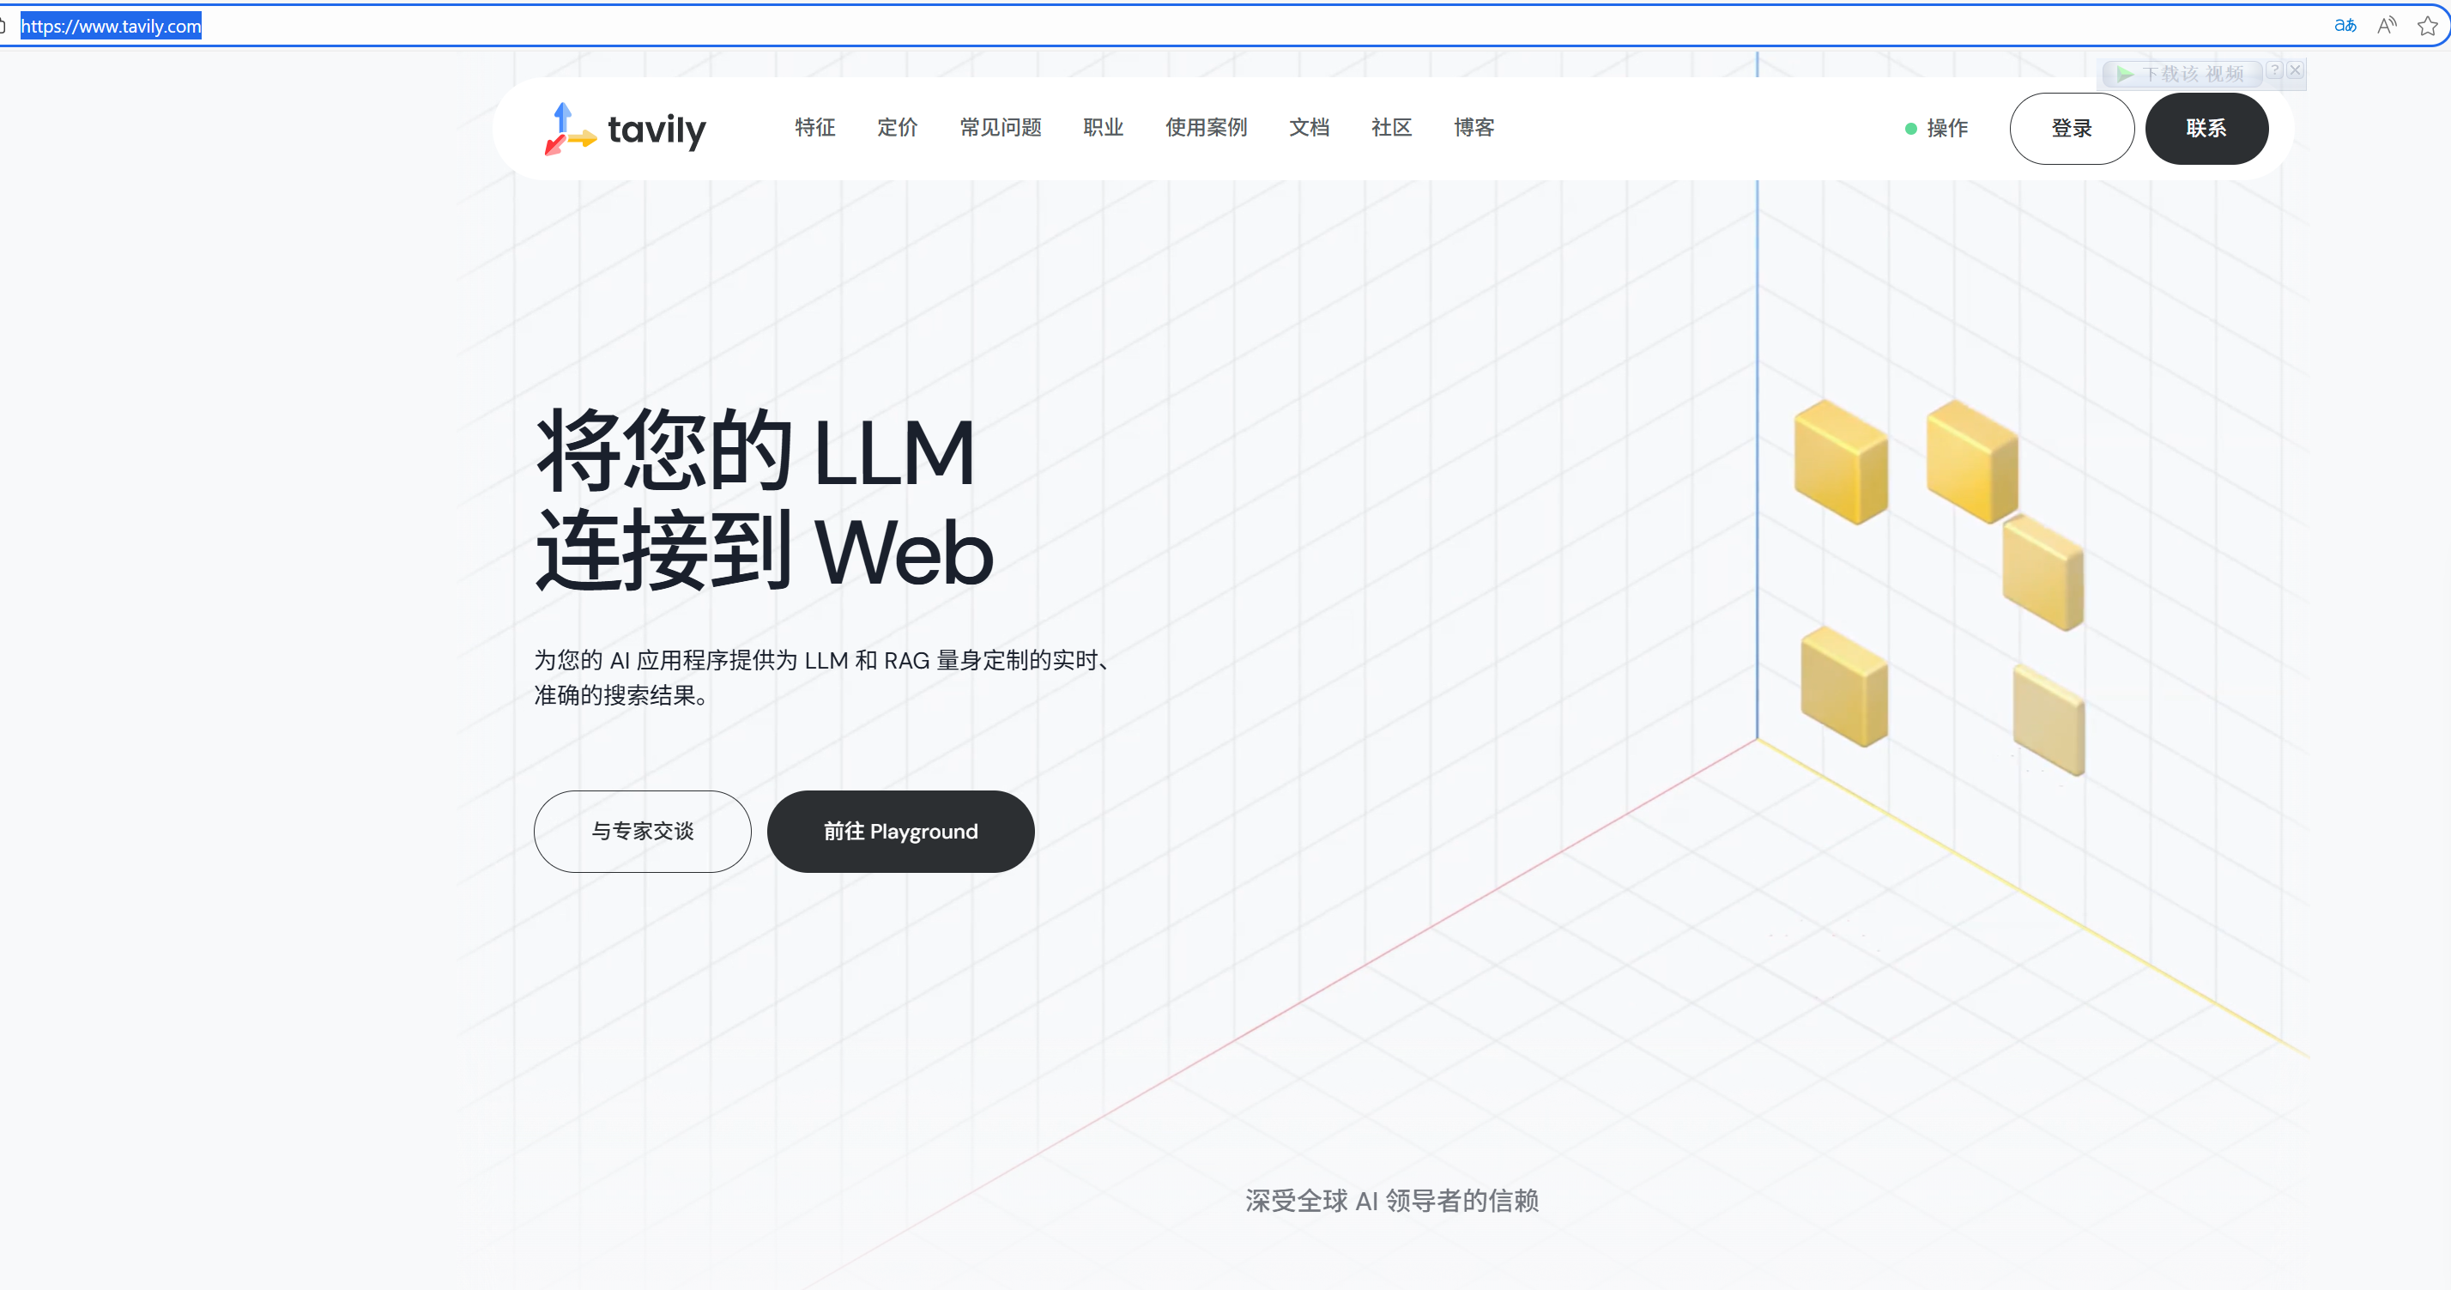The image size is (2451, 1290).
Task: Open the 职业 careers link
Action: tap(1103, 128)
